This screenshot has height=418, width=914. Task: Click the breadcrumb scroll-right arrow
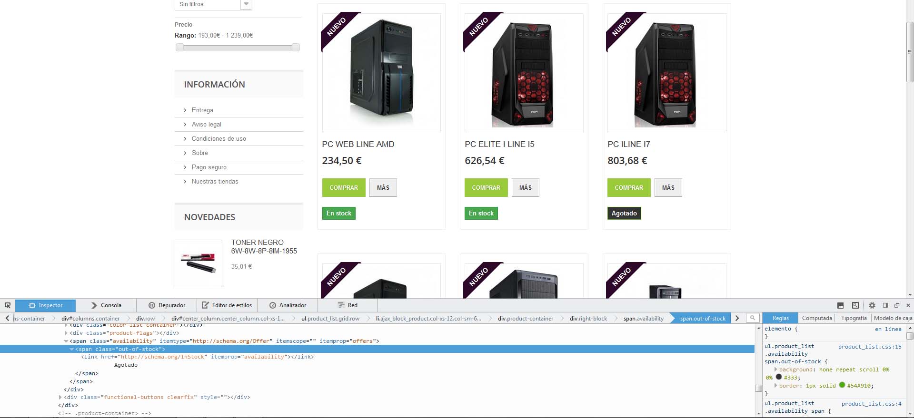[x=737, y=318]
